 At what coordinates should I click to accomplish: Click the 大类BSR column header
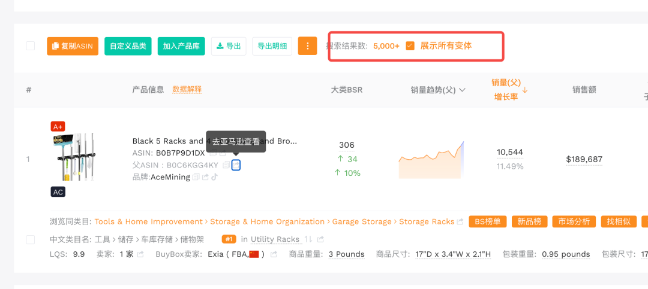tap(346, 90)
